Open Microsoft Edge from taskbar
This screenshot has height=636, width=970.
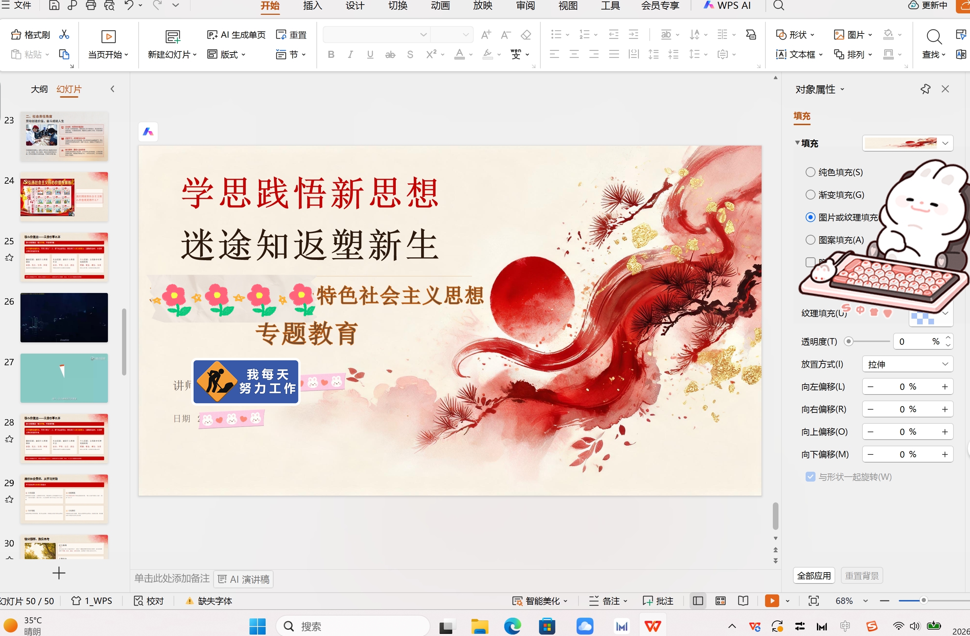[x=512, y=626]
